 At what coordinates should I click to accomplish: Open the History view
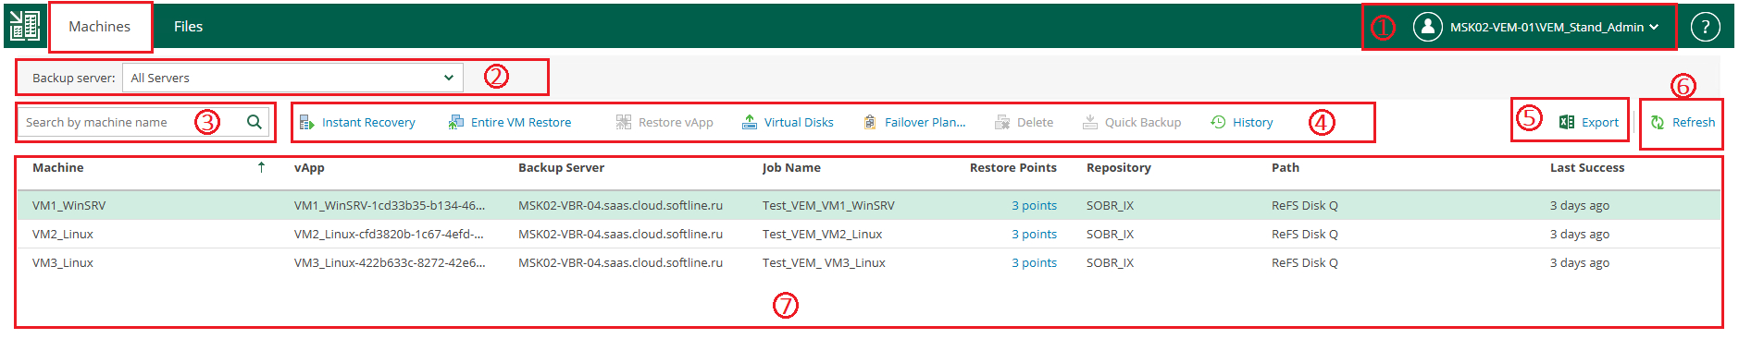(1242, 122)
